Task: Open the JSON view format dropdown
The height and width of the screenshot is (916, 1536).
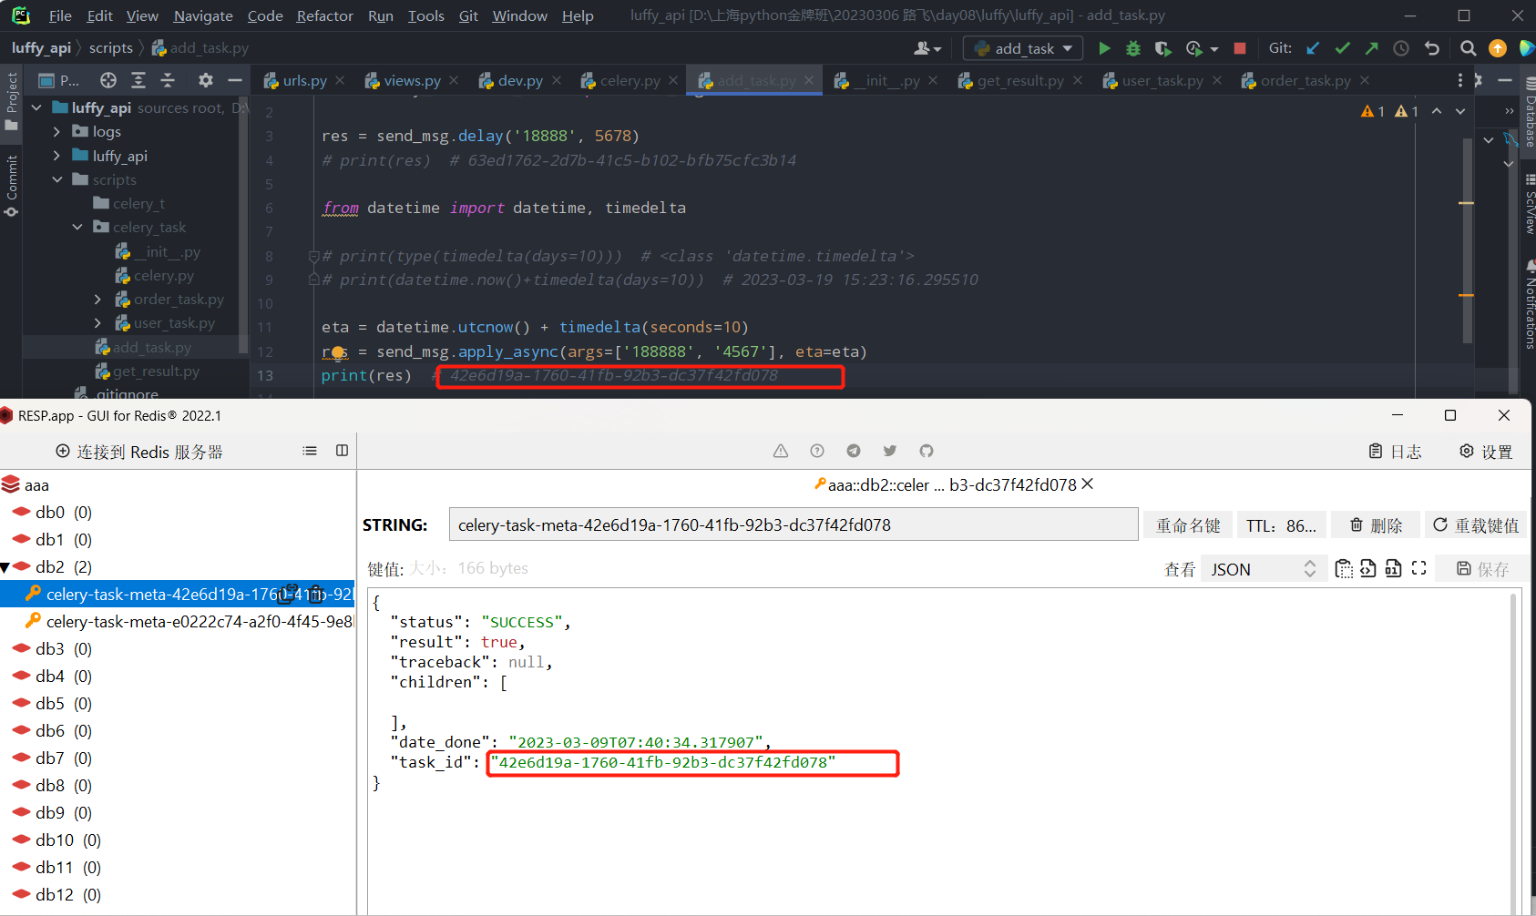Action: click(x=1262, y=569)
